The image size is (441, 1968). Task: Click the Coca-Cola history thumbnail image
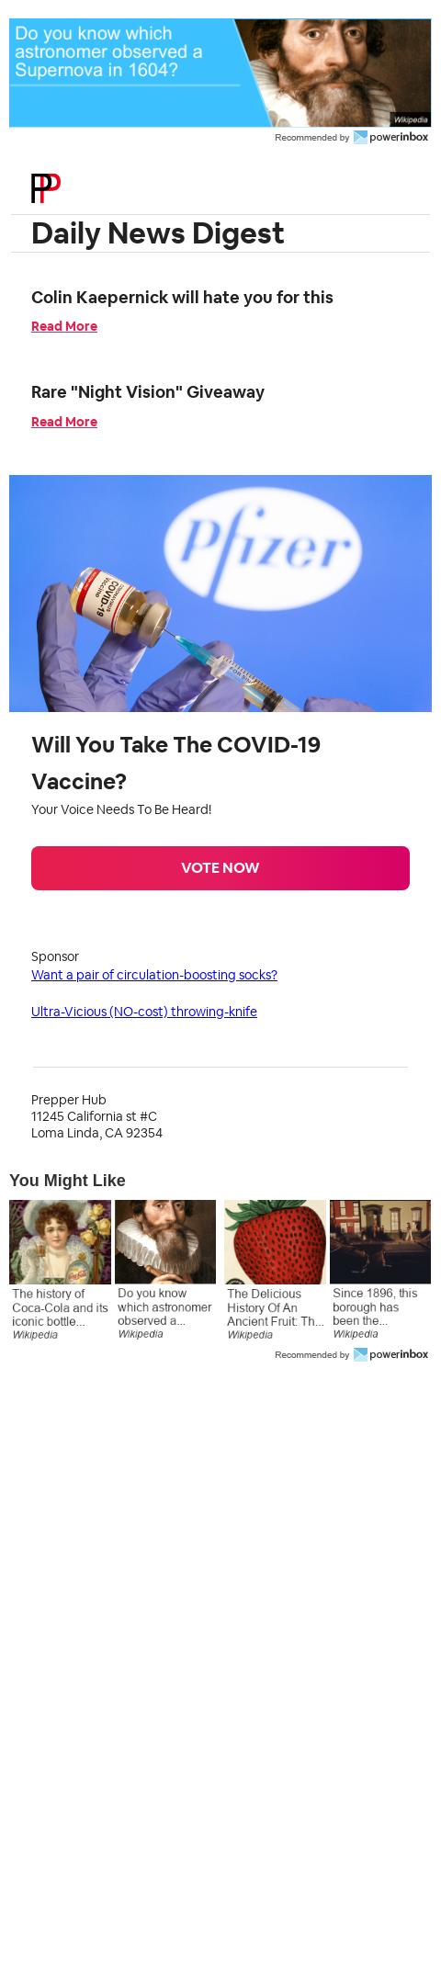[x=60, y=1242]
